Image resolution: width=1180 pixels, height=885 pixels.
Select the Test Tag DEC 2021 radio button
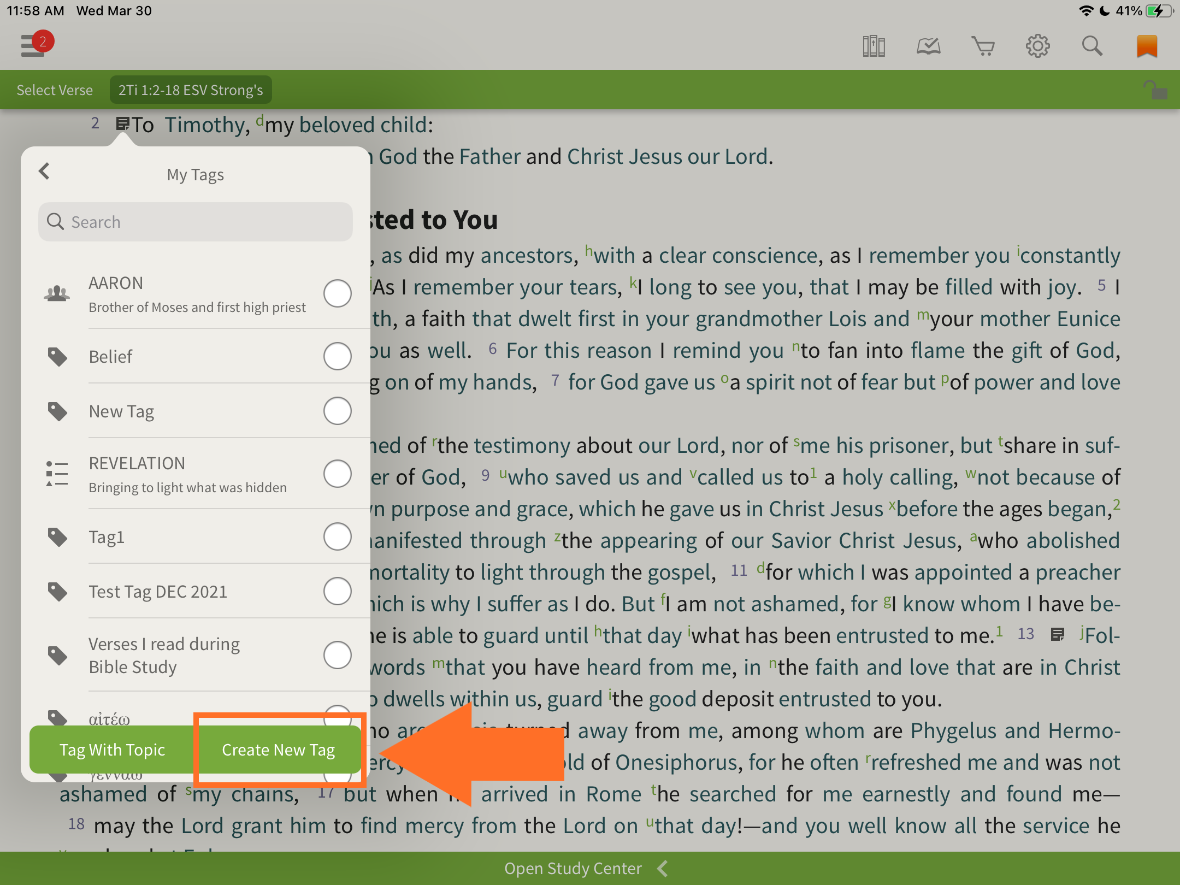tap(337, 591)
